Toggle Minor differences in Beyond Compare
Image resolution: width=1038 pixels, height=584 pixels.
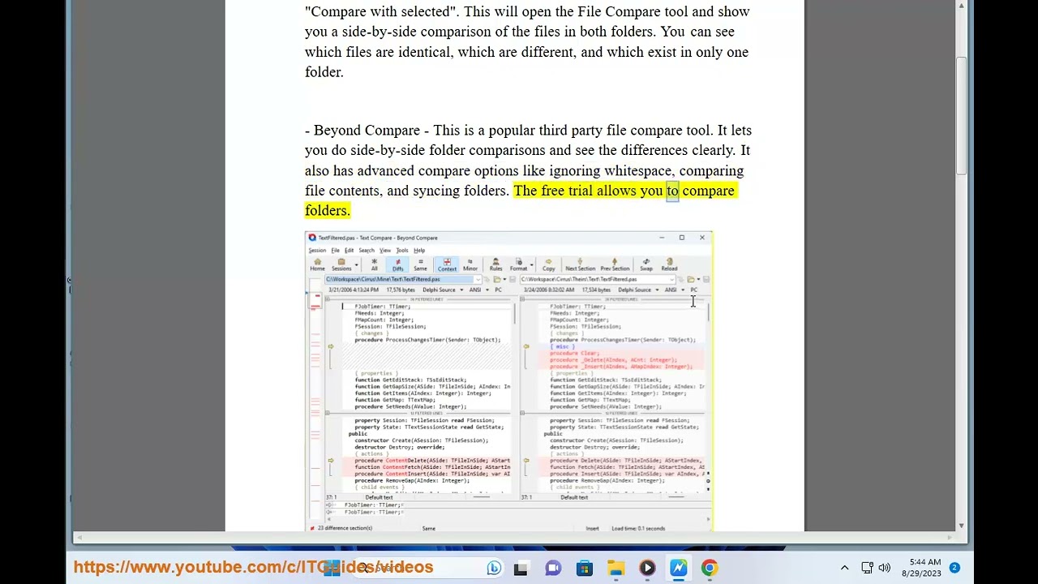coord(470,264)
